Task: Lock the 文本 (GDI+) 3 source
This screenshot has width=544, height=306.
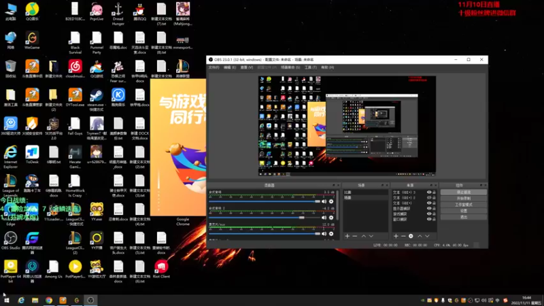Action: [x=434, y=192]
